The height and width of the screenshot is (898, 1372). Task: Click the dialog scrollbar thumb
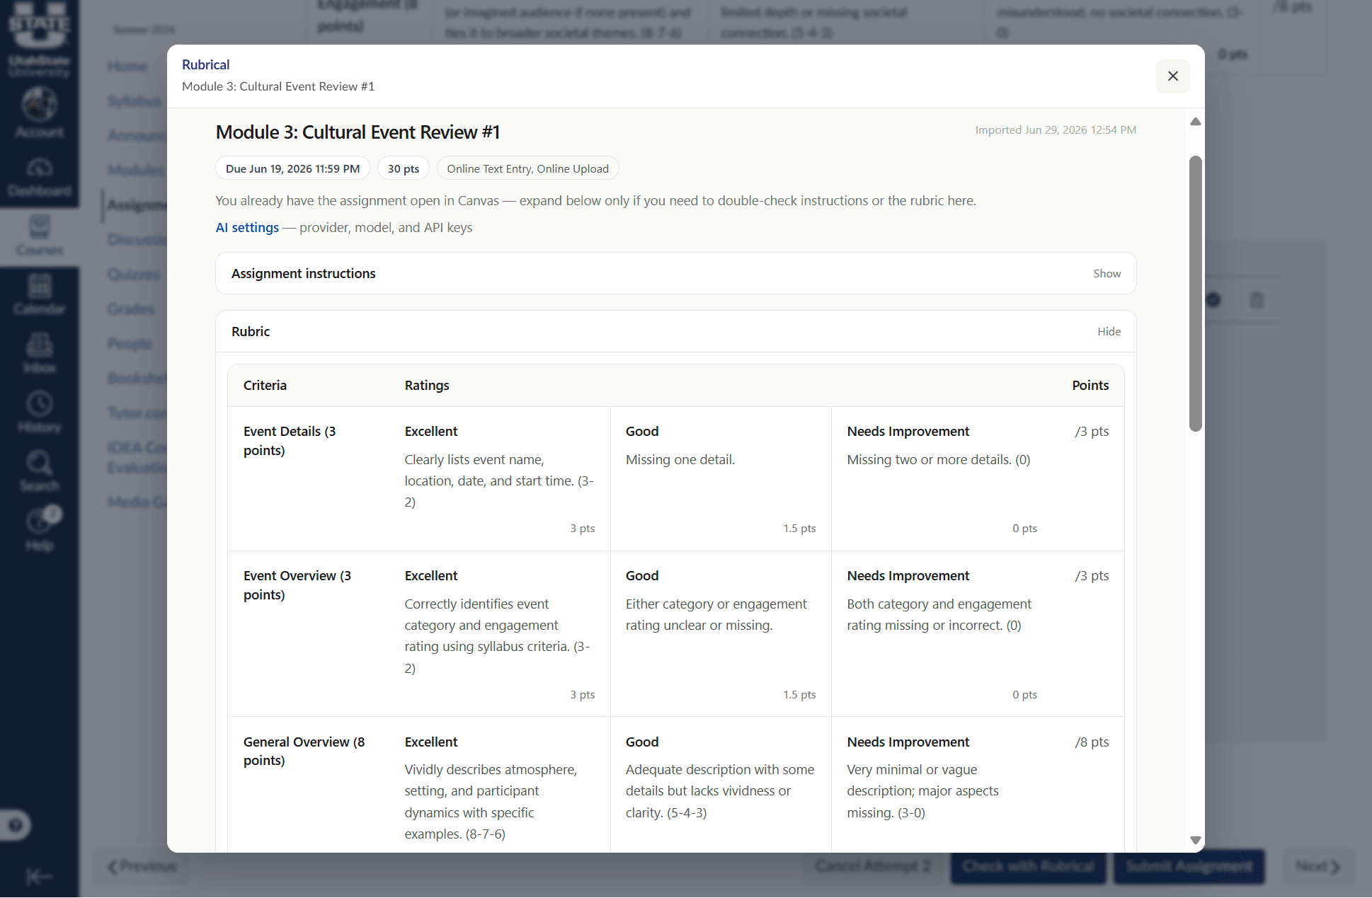(x=1195, y=293)
